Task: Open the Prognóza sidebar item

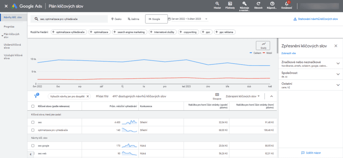Action: [x=9, y=26]
